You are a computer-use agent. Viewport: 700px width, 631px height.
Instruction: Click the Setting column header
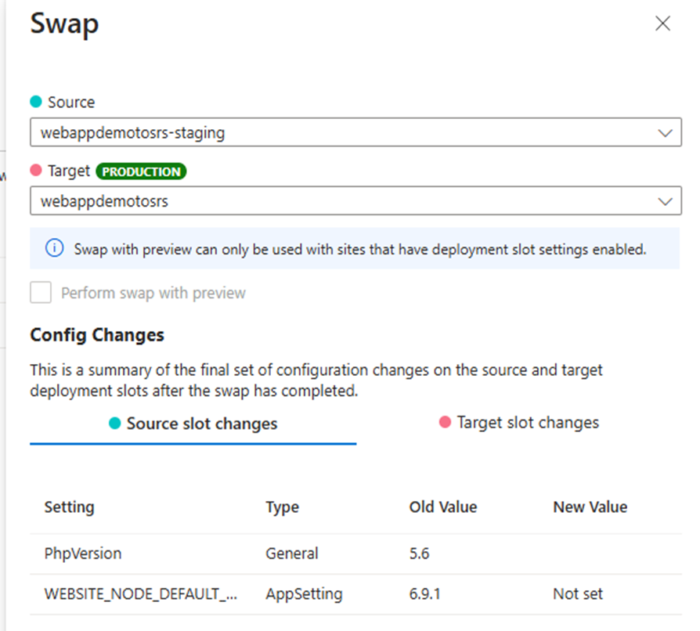(69, 507)
